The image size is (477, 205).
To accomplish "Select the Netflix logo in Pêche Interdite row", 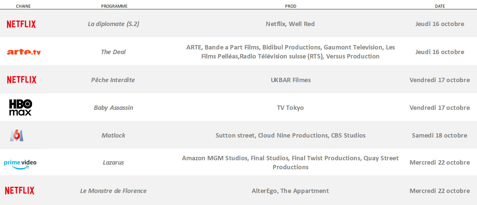I will (x=22, y=80).
